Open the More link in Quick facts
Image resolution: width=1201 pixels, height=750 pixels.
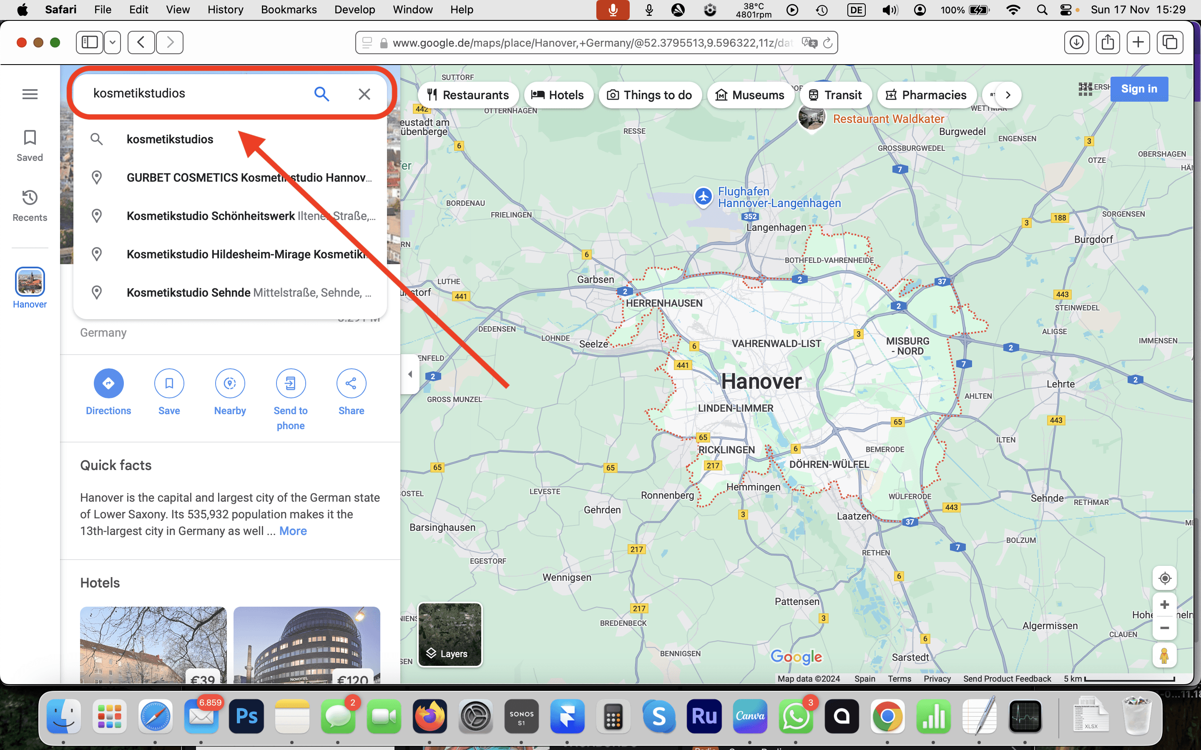[293, 531]
